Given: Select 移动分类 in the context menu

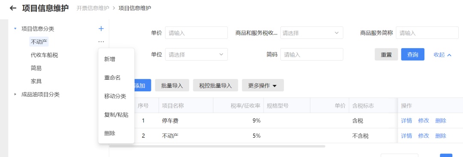Looking at the screenshot, I should [115, 96].
